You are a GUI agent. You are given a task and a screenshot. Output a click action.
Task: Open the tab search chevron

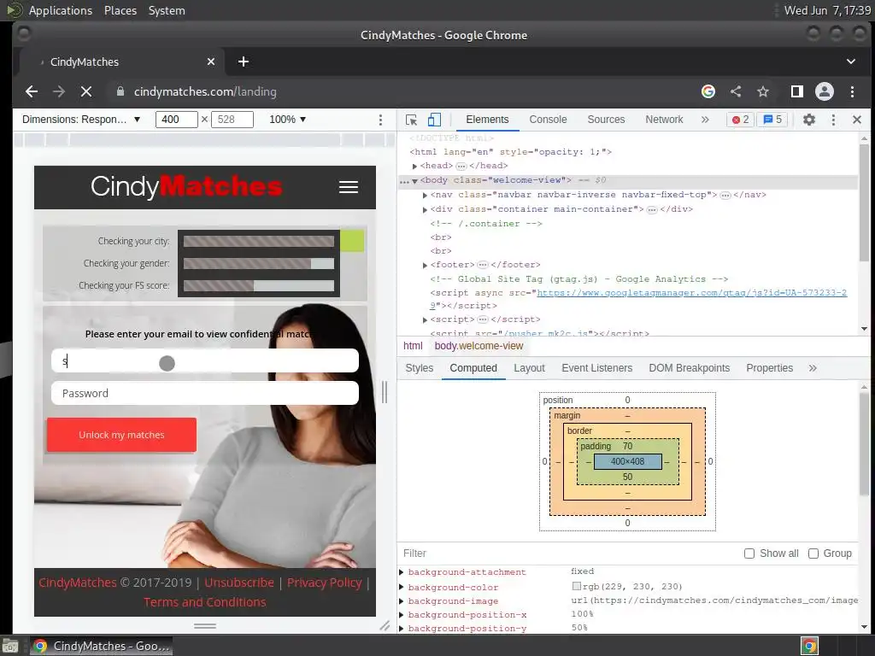(x=851, y=61)
